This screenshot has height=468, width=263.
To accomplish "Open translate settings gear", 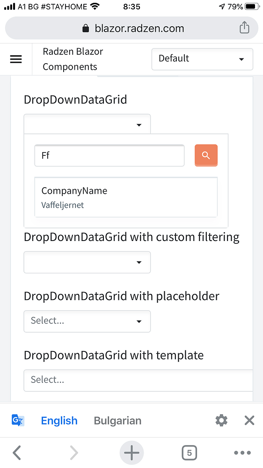I will tap(221, 420).
